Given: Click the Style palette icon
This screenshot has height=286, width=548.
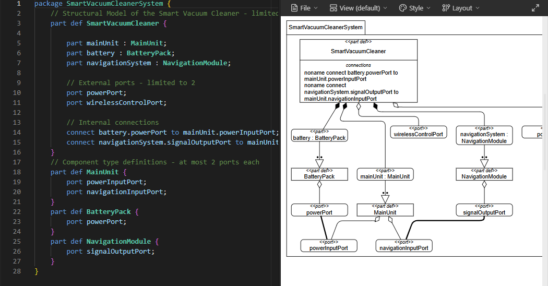Looking at the screenshot, I should tap(402, 8).
